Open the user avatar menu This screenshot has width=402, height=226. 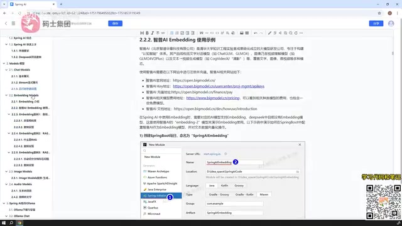[391, 23]
